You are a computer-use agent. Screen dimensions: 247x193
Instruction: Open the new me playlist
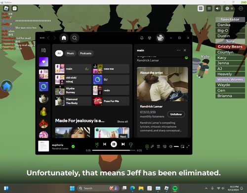[x=111, y=69]
